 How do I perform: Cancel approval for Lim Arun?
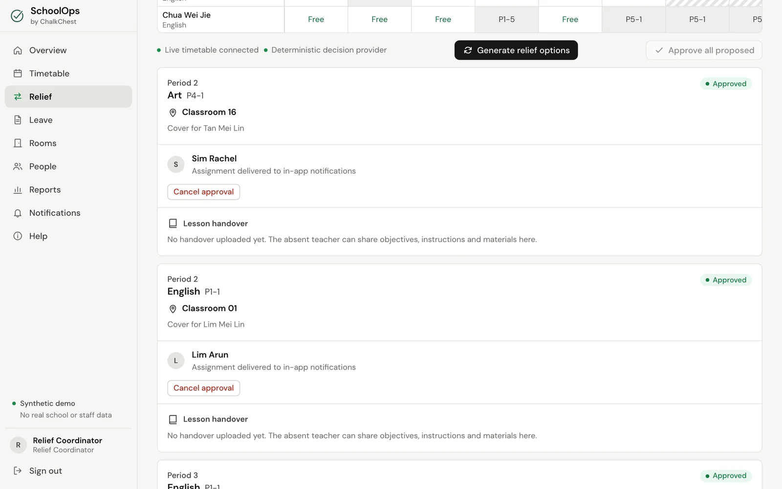click(203, 388)
